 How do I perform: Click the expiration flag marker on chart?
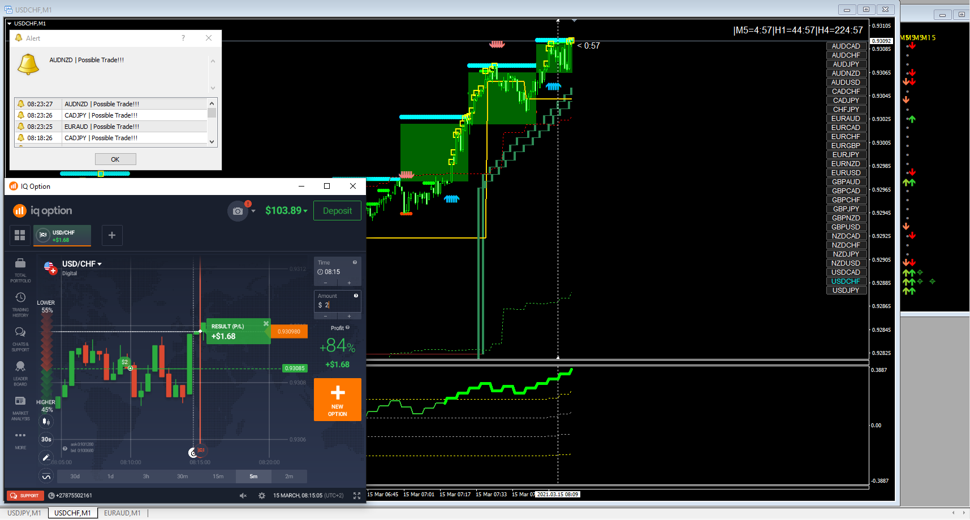tap(201, 450)
